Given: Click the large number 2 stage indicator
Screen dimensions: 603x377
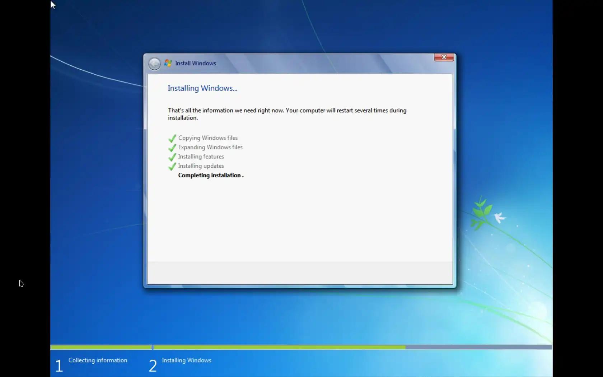Looking at the screenshot, I should [153, 366].
